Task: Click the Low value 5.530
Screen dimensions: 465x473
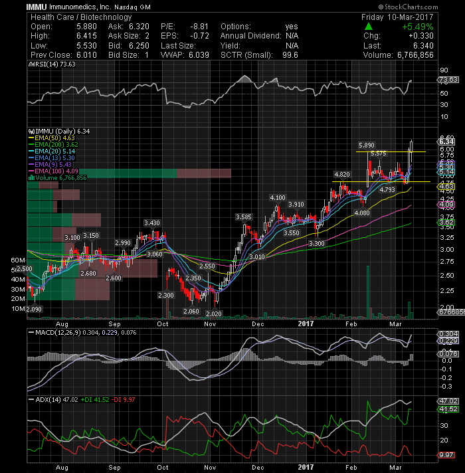Action: coord(86,46)
